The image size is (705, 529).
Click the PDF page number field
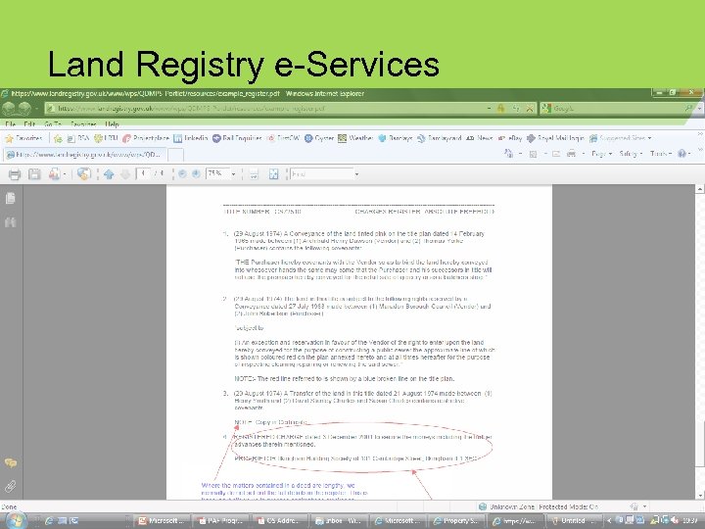143,173
